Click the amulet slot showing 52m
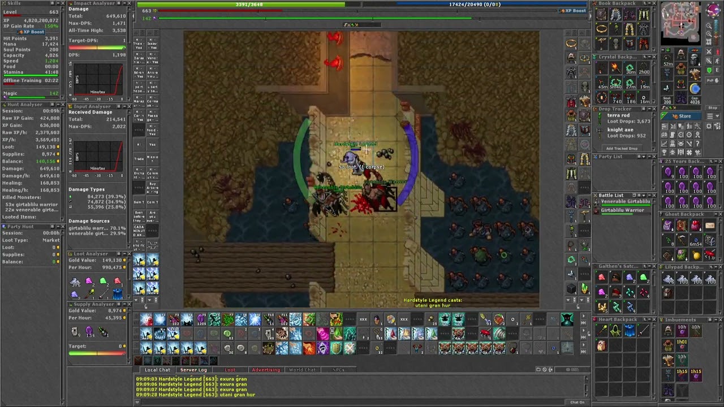Viewport: 724px width, 407px height. click(x=667, y=59)
